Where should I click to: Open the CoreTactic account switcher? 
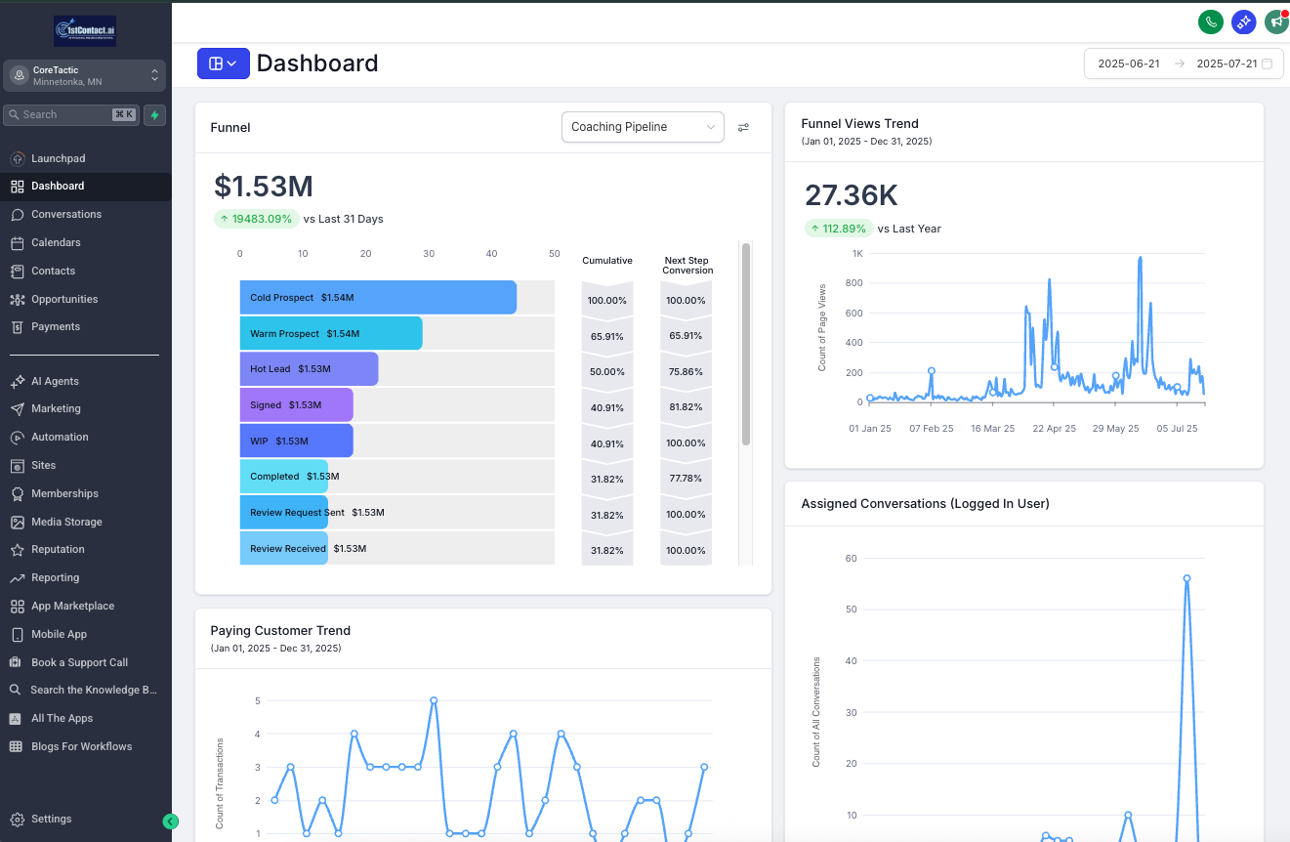[x=84, y=75]
